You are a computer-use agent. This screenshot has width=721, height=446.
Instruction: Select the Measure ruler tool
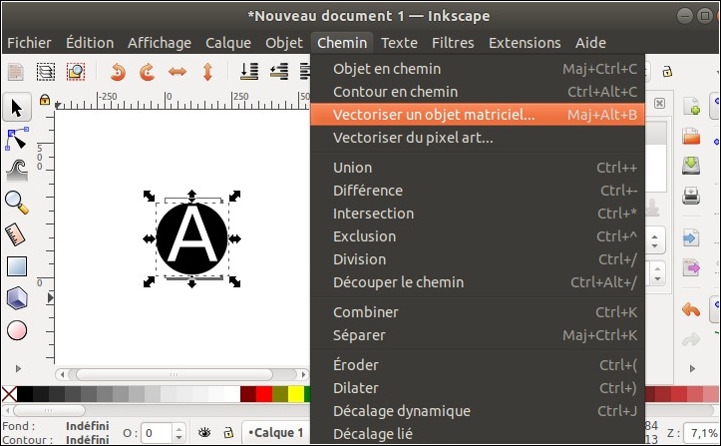(x=16, y=234)
